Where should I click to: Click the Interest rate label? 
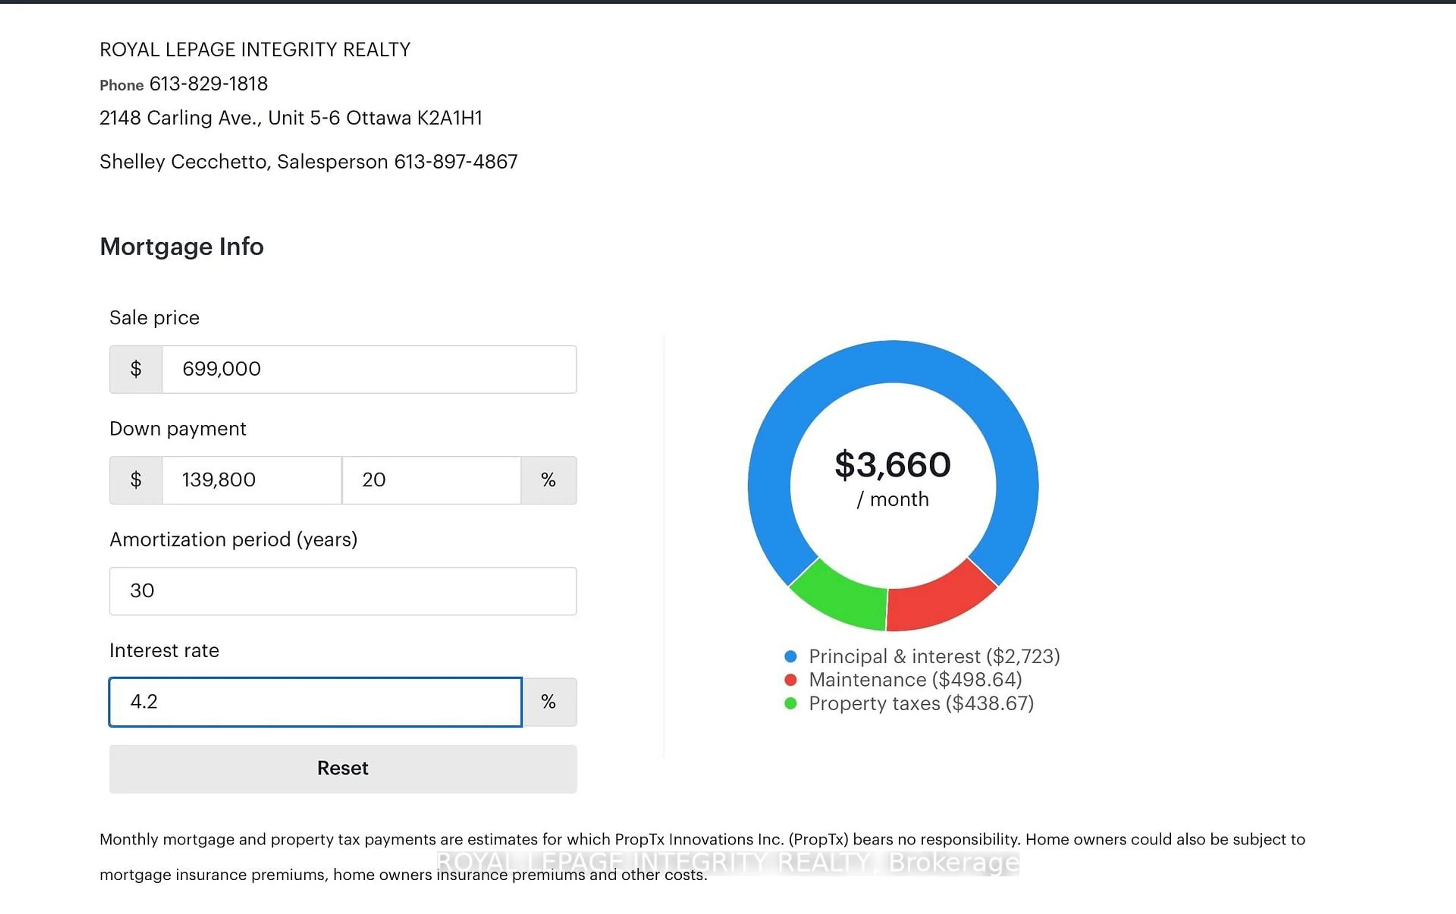tap(165, 650)
